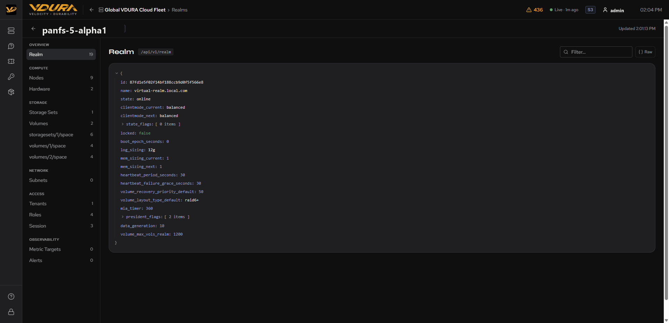The image size is (669, 323).
Task: Expand the president_flags array
Action: pos(123,217)
